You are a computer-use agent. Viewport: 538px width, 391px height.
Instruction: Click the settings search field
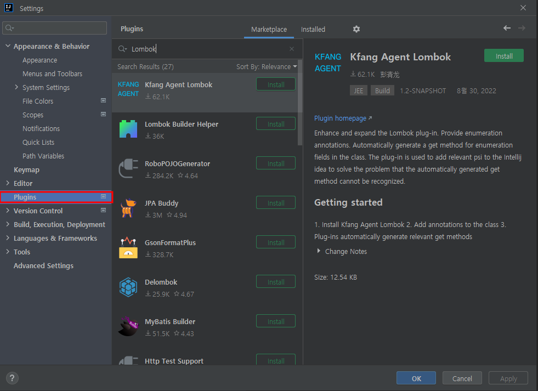pyautogui.click(x=54, y=28)
